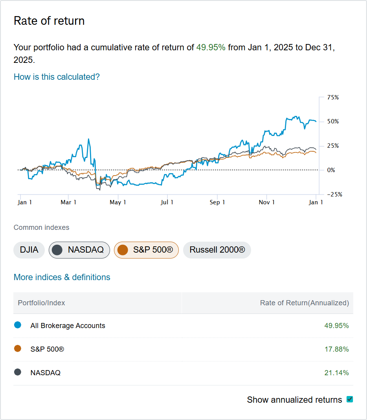Click the orange circle icon in S&P 500 chip
The image size is (367, 420).
click(x=123, y=250)
